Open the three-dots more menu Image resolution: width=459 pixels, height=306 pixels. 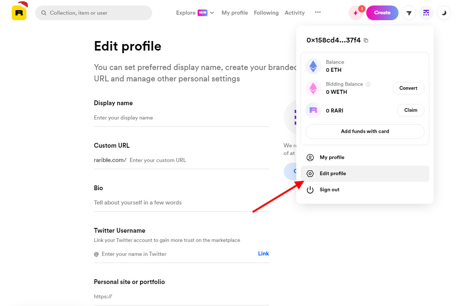tap(318, 12)
